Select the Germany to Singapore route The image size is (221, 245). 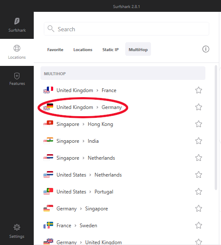pos(123,208)
